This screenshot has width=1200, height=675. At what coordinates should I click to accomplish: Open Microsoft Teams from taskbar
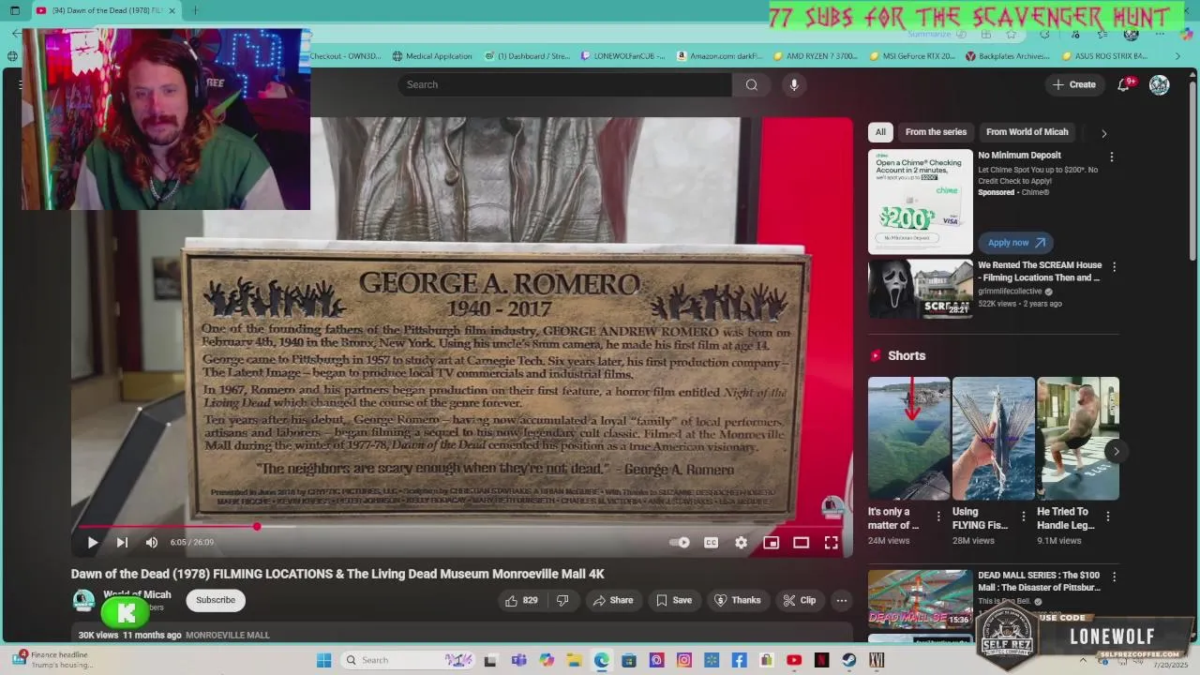518,660
